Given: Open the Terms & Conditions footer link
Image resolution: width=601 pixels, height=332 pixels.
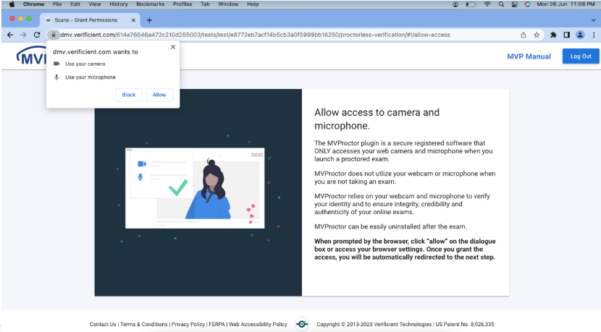Looking at the screenshot, I should [x=144, y=324].
